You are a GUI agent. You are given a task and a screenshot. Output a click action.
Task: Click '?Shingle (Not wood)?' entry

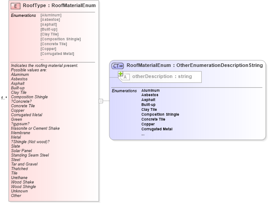[30, 142]
